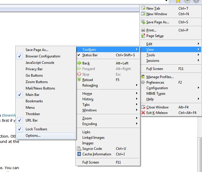Image resolution: width=202 pixels, height=172 pixels.
Task: Open the Tabs submenu
Action: click(x=108, y=105)
